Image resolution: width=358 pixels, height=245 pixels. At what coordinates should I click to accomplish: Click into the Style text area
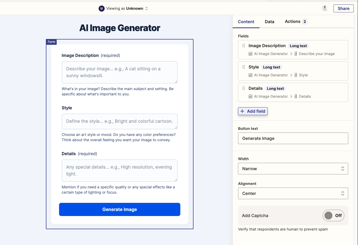119,121
